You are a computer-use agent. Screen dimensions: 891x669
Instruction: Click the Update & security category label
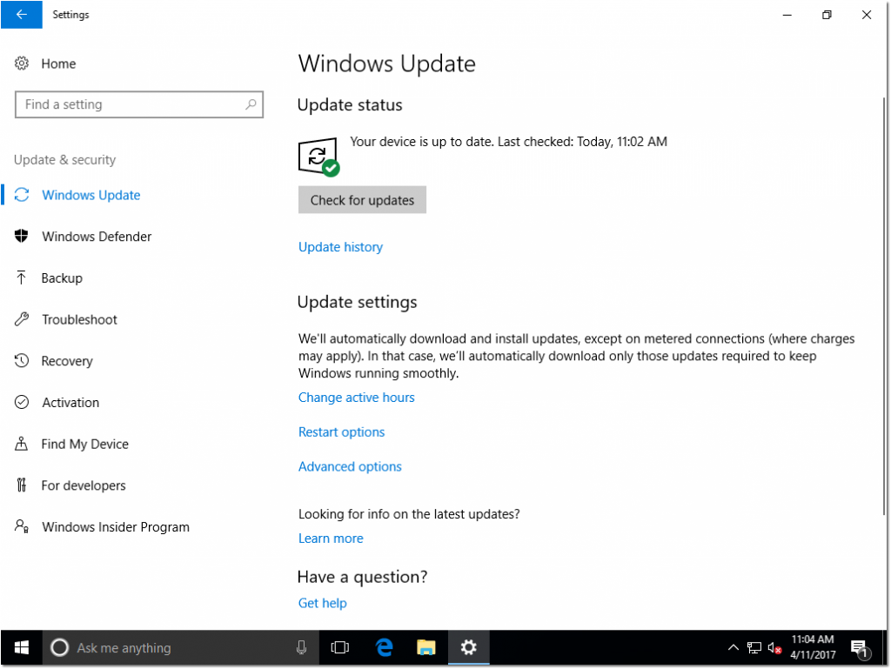tap(64, 159)
